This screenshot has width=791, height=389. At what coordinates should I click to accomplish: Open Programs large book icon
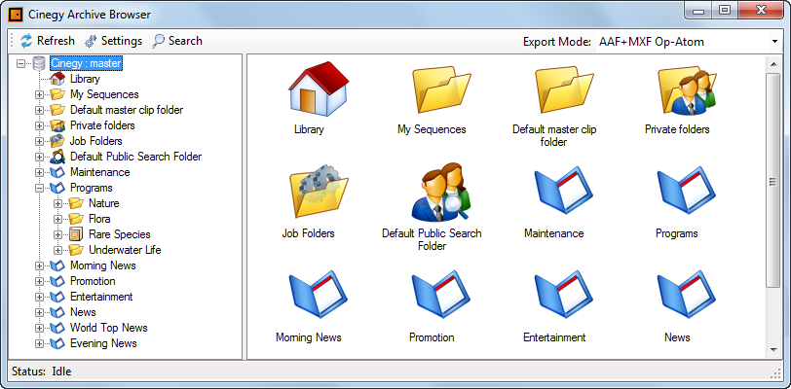[687, 193]
